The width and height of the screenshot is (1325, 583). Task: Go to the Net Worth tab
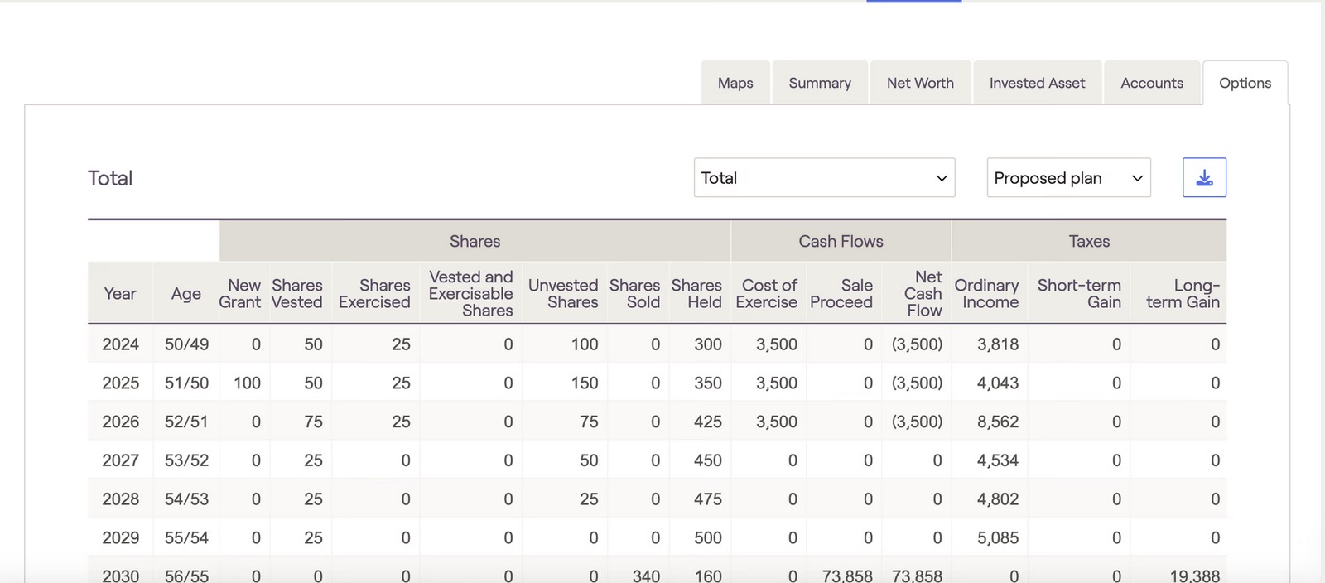coord(920,83)
